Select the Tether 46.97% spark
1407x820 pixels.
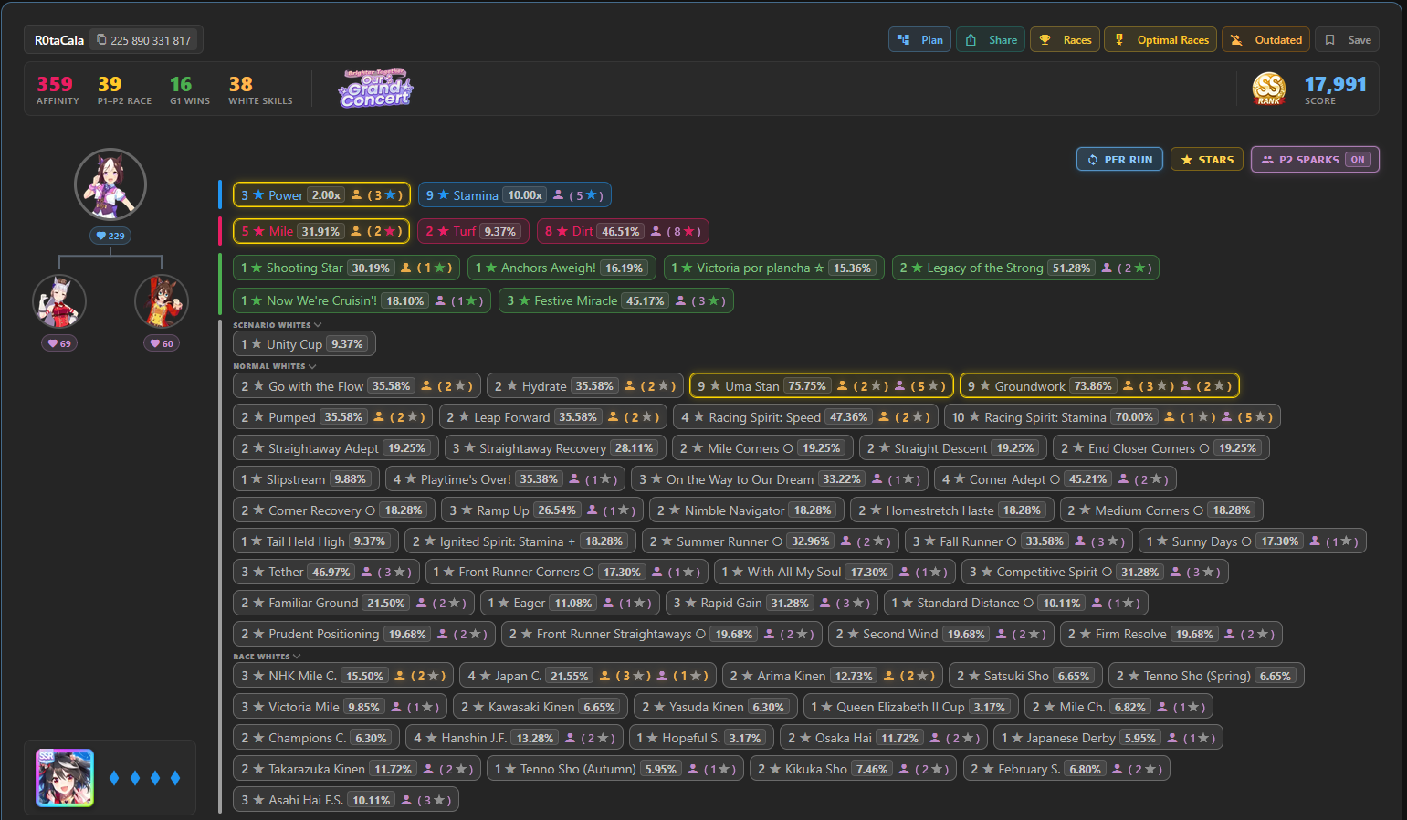(x=326, y=573)
